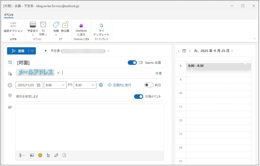
Task: Open the 分類 tag icon
Action: (56, 25)
